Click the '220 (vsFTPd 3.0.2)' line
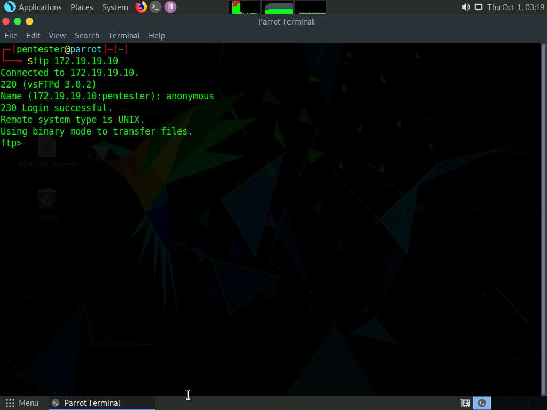This screenshot has width=547, height=410. [x=48, y=84]
